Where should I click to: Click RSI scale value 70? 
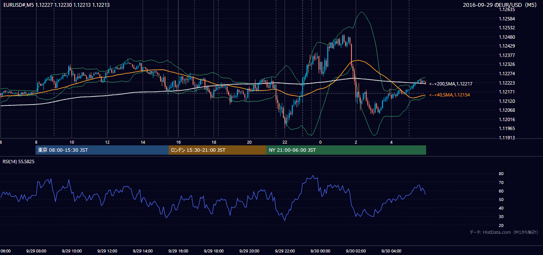pos(501,182)
